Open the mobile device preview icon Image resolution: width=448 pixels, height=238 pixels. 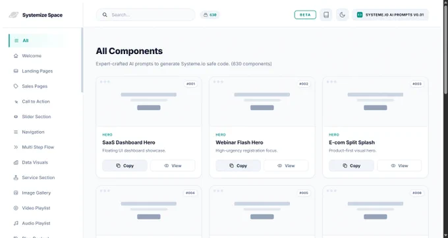pos(326,15)
